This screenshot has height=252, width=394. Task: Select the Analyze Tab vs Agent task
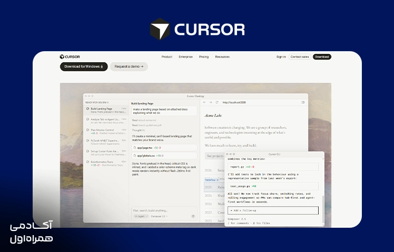[x=106, y=121]
